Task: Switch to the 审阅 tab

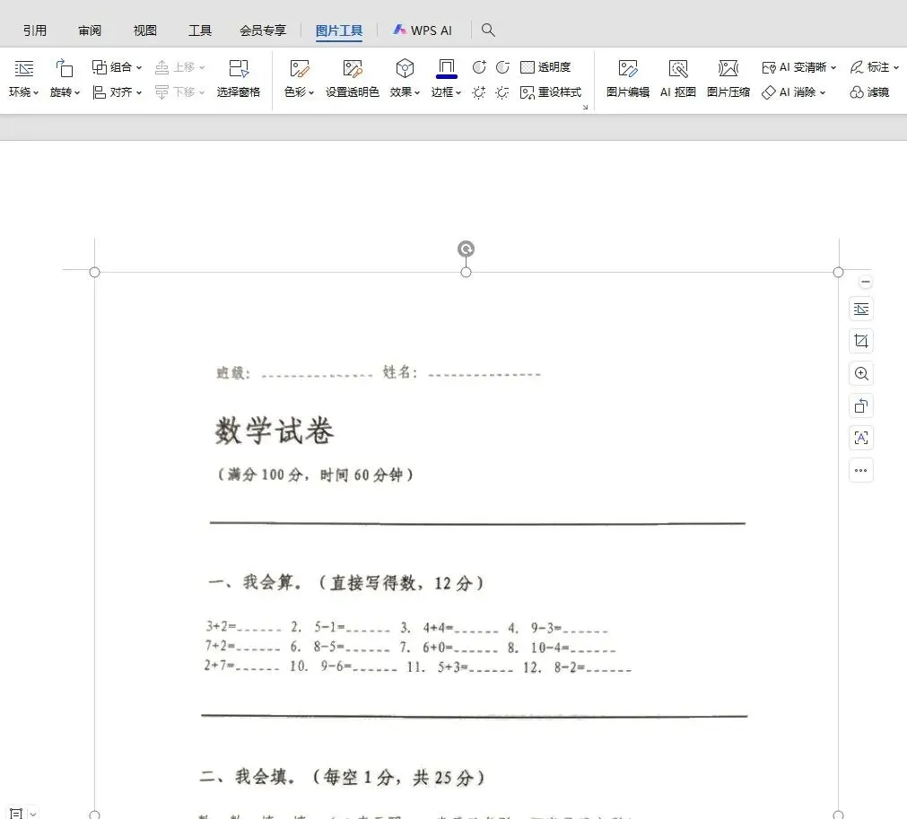Action: [89, 30]
